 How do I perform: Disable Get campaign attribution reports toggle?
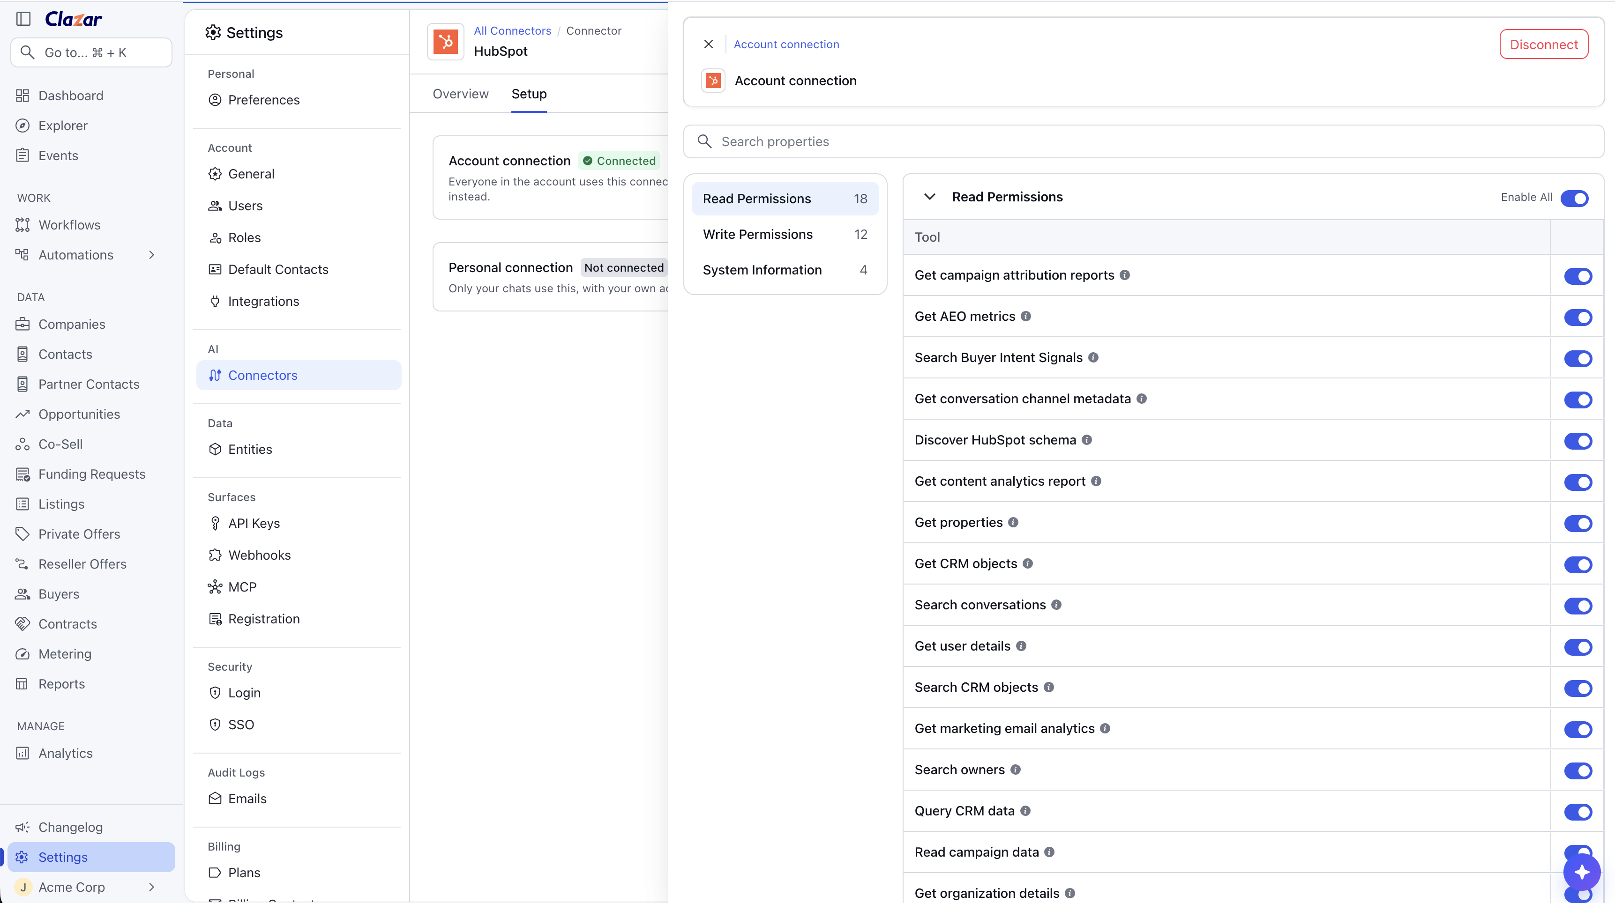(x=1578, y=276)
